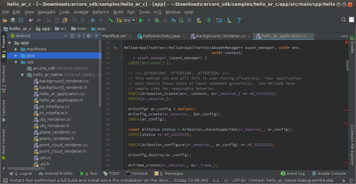Debug the app using the Debug icon
This screenshot has width=356, height=184.
pyautogui.click(x=157, y=20)
